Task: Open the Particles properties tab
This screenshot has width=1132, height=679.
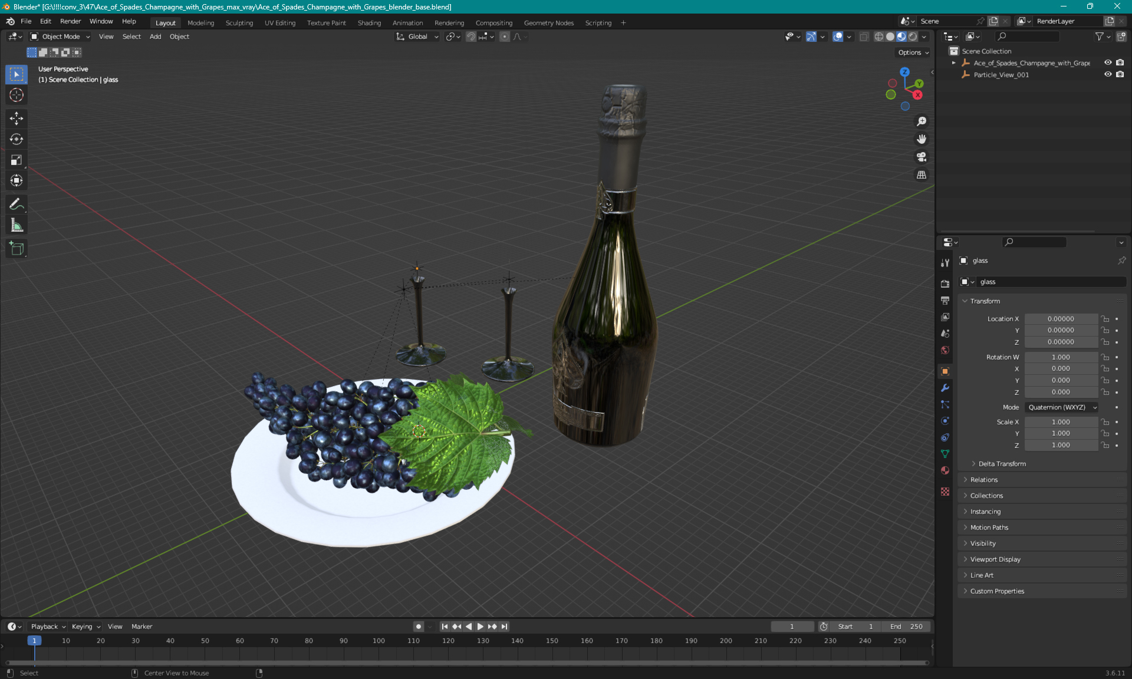Action: [945, 404]
